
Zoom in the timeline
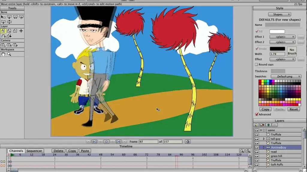click(248, 151)
